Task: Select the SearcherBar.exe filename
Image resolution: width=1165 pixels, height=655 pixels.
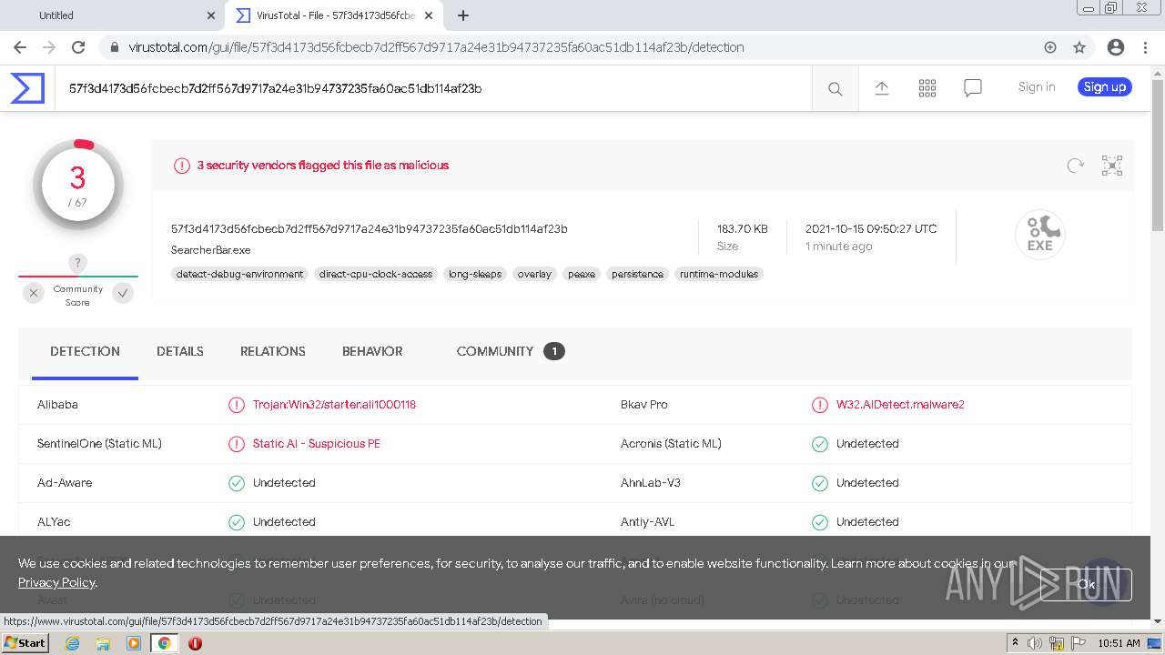Action: click(x=210, y=250)
